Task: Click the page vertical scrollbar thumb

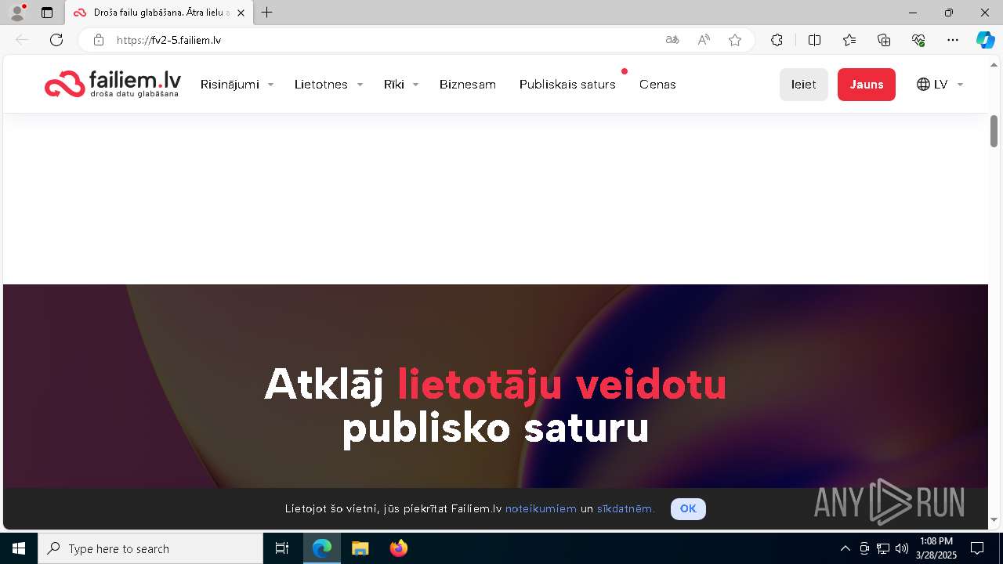Action: (x=994, y=131)
